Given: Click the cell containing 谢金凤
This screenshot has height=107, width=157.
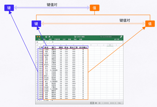Looking at the screenshot, I should pyautogui.click(x=46, y=65).
